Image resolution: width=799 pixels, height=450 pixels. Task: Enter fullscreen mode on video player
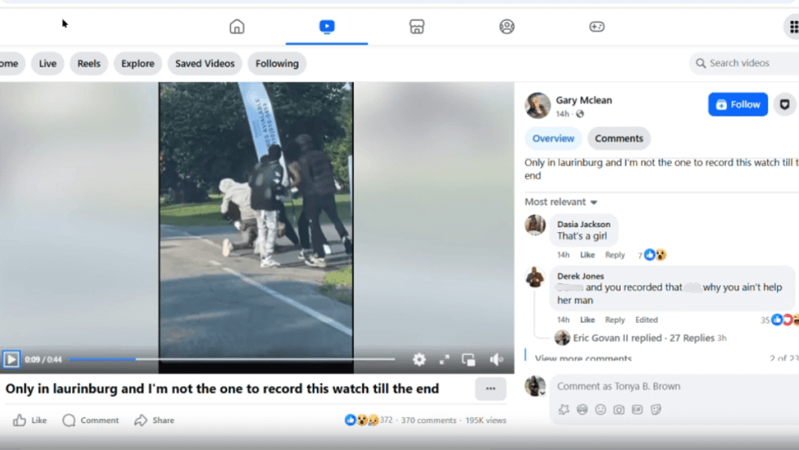444,359
